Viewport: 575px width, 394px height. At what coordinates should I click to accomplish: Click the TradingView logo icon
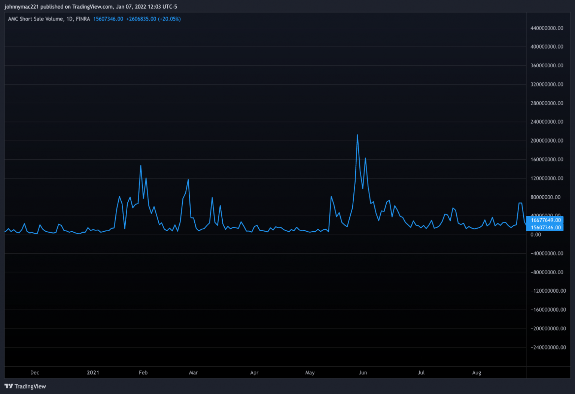pyautogui.click(x=8, y=386)
